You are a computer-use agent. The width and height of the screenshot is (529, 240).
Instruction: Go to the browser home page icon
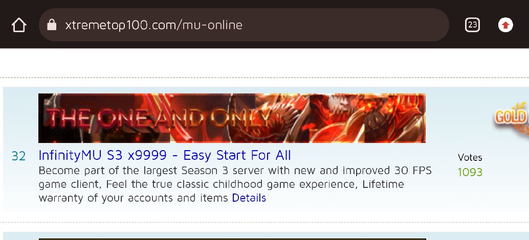click(19, 25)
